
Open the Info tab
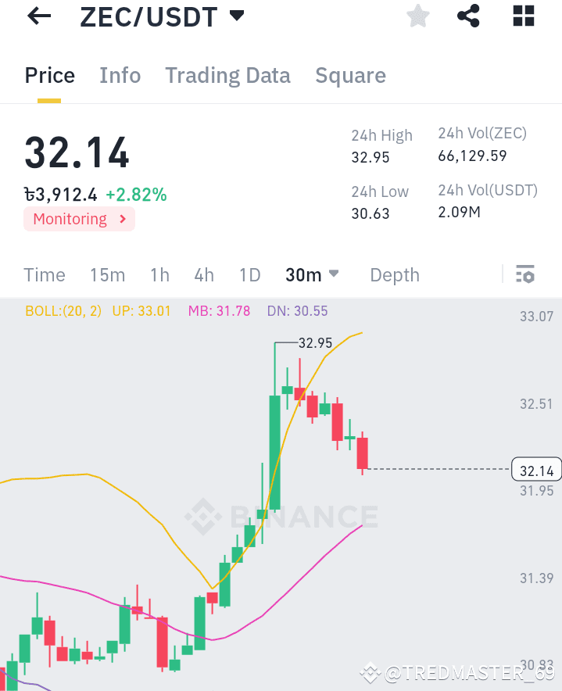click(x=120, y=75)
